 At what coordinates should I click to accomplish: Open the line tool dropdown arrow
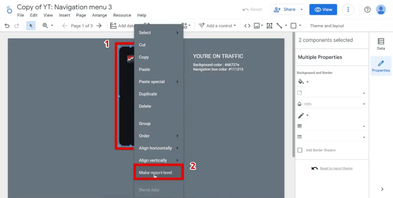pyautogui.click(x=286, y=26)
